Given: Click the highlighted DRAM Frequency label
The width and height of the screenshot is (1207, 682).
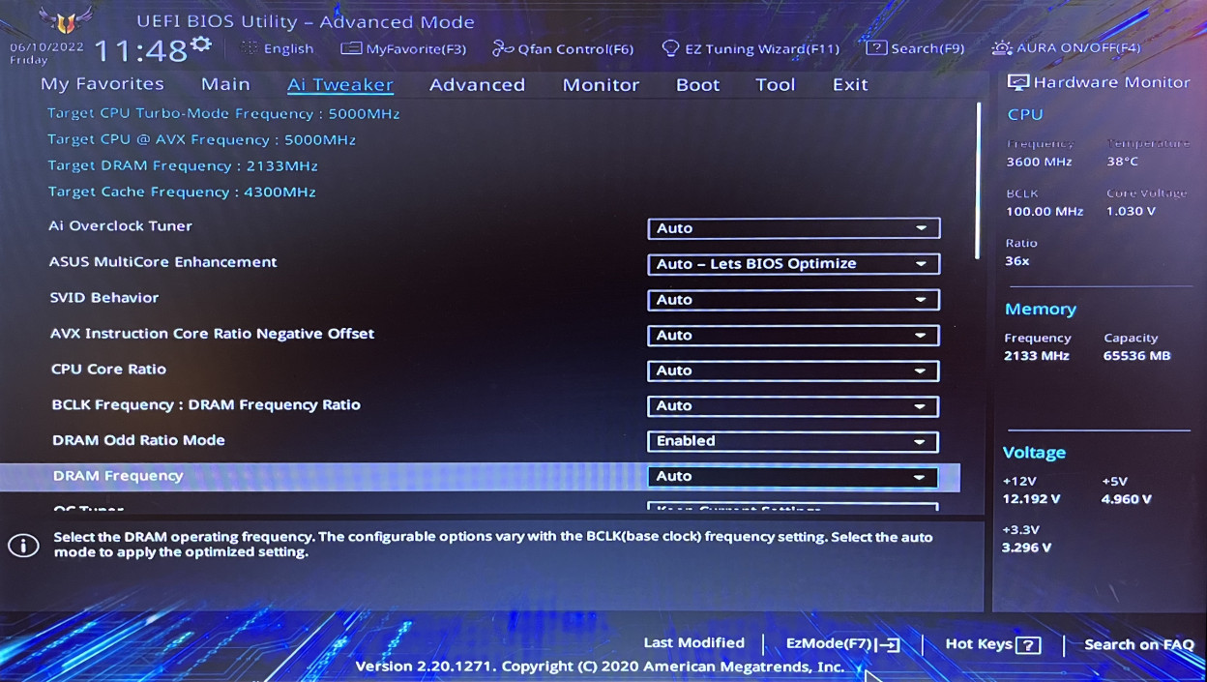Looking at the screenshot, I should [x=118, y=476].
